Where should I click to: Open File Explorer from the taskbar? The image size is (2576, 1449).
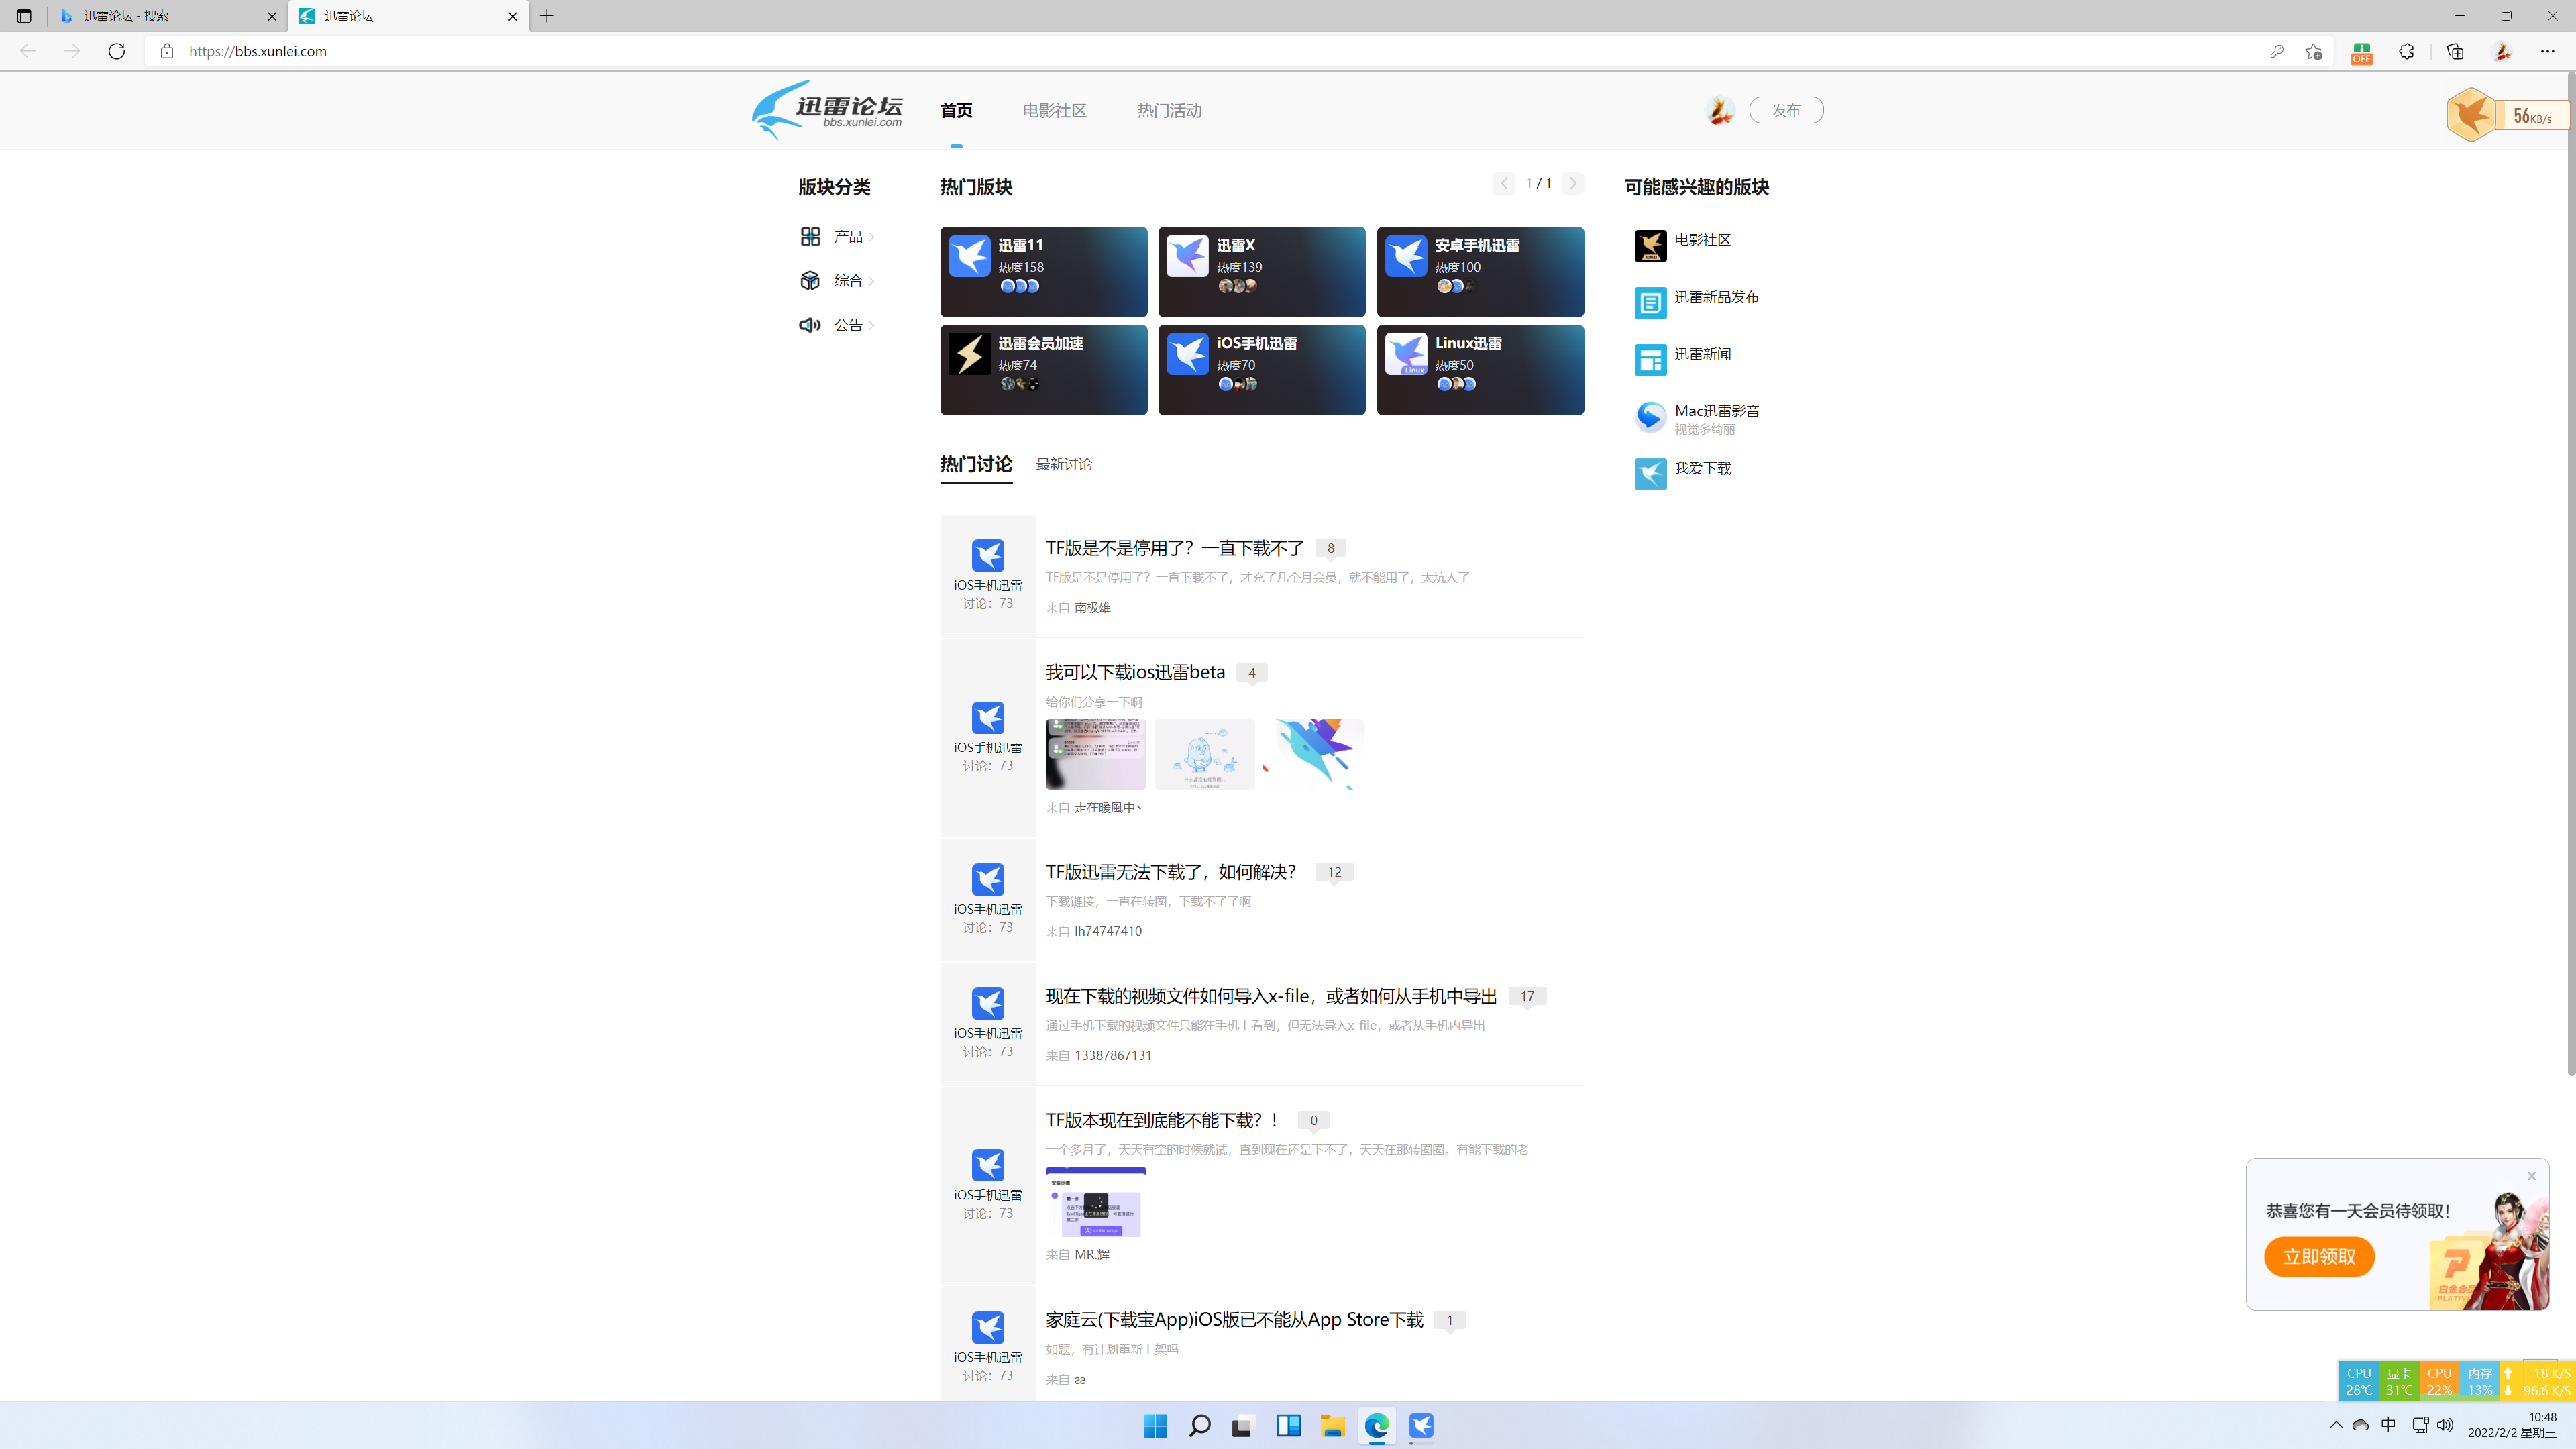pos(1332,1426)
